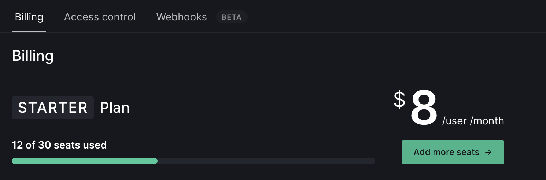Select the Billing section heading
The width and height of the screenshot is (546, 180).
(x=33, y=56)
